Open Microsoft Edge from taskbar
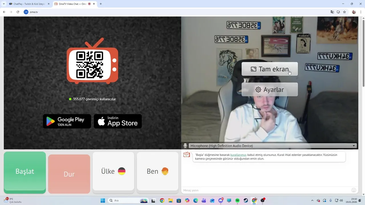 (x=196, y=200)
